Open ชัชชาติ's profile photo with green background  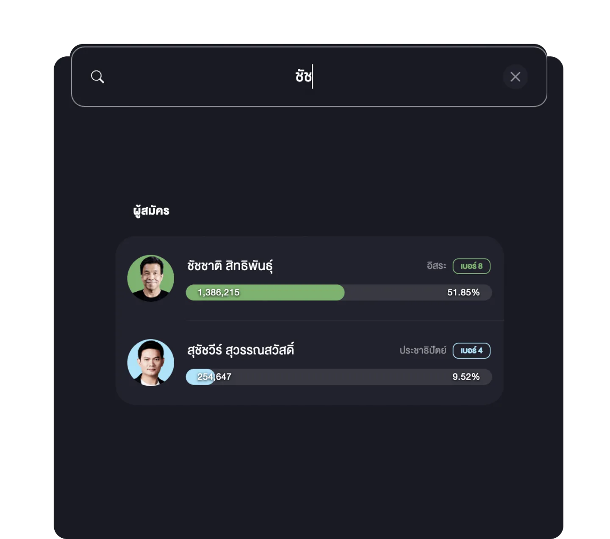(151, 278)
